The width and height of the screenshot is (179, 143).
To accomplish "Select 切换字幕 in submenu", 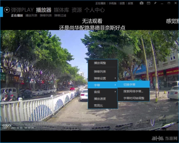I will (x=133, y=85).
